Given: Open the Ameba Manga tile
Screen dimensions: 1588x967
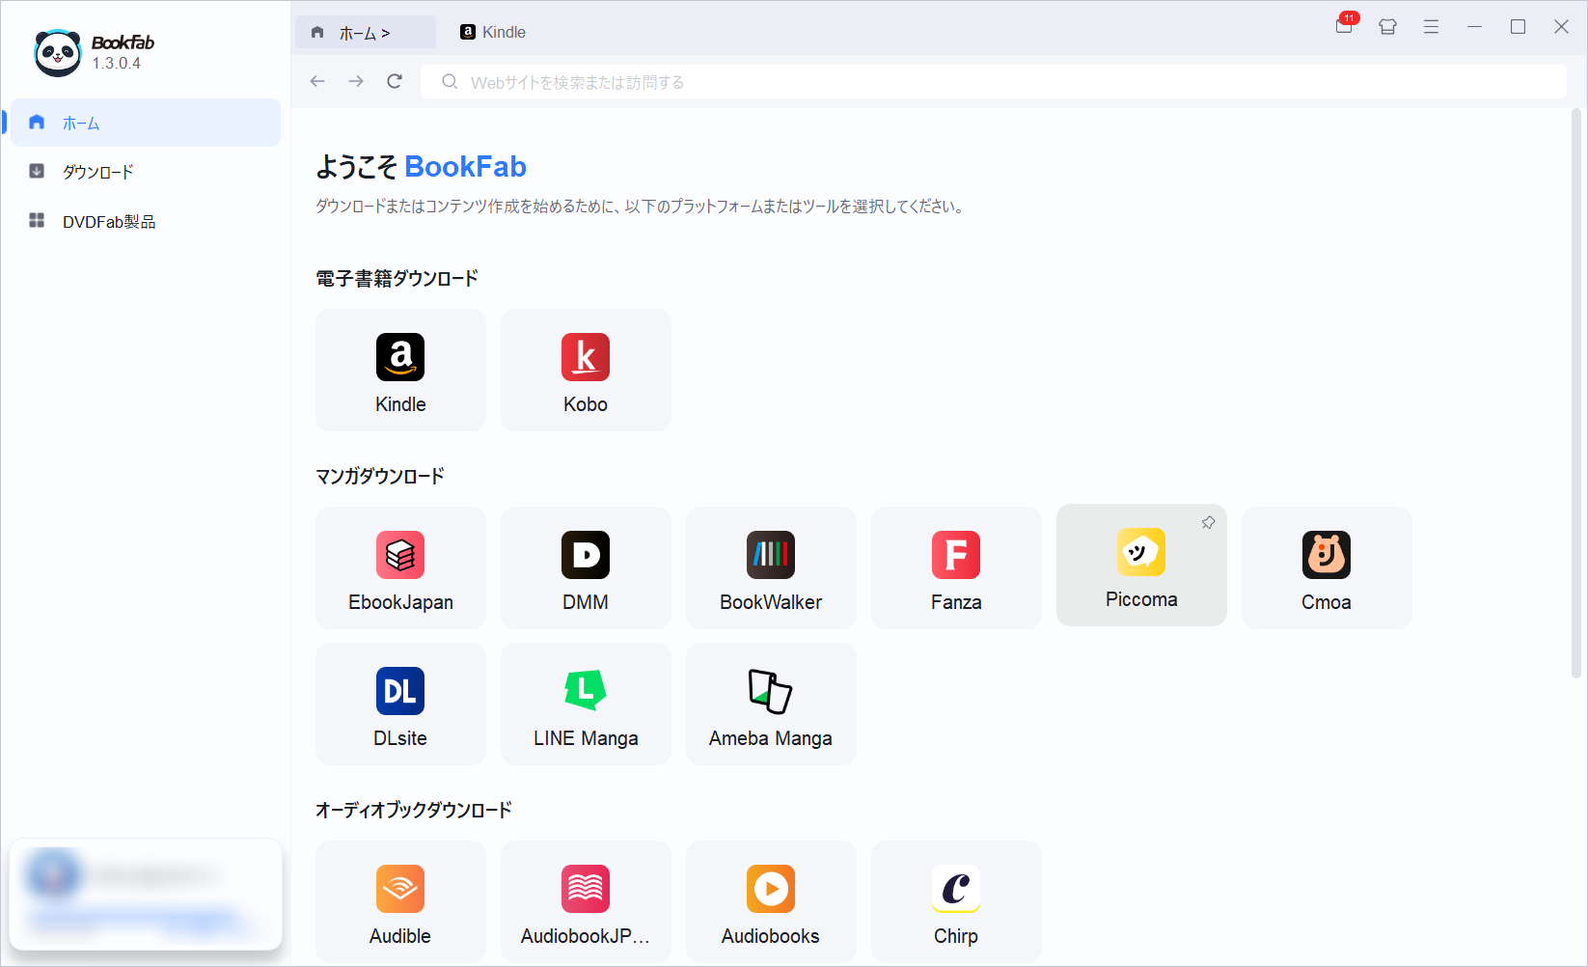Looking at the screenshot, I should (x=771, y=704).
